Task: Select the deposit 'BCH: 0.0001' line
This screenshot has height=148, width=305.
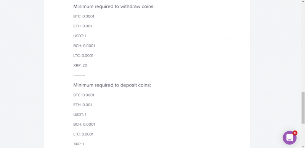Action: (x=84, y=124)
